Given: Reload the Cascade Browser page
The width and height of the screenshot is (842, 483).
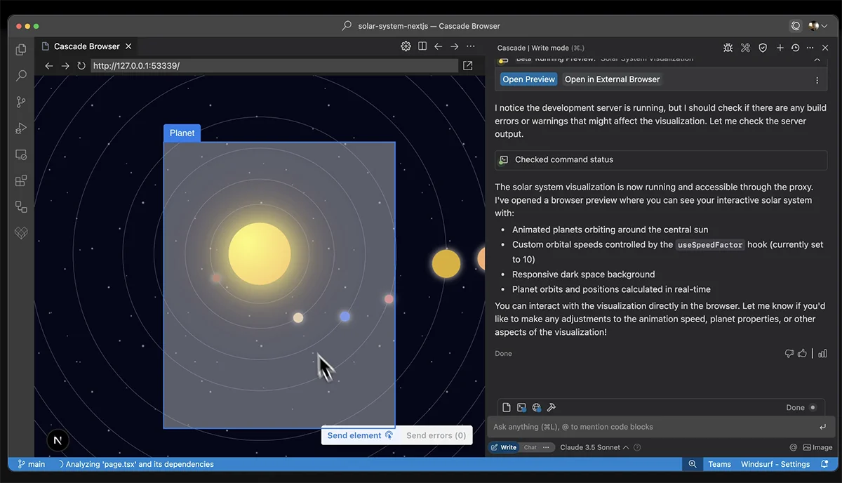Looking at the screenshot, I should click(81, 66).
